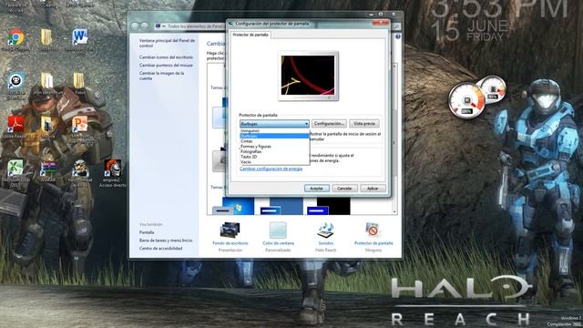Choose (ninguno) from the screensaver list
The height and width of the screenshot is (328, 583).
pyautogui.click(x=274, y=131)
